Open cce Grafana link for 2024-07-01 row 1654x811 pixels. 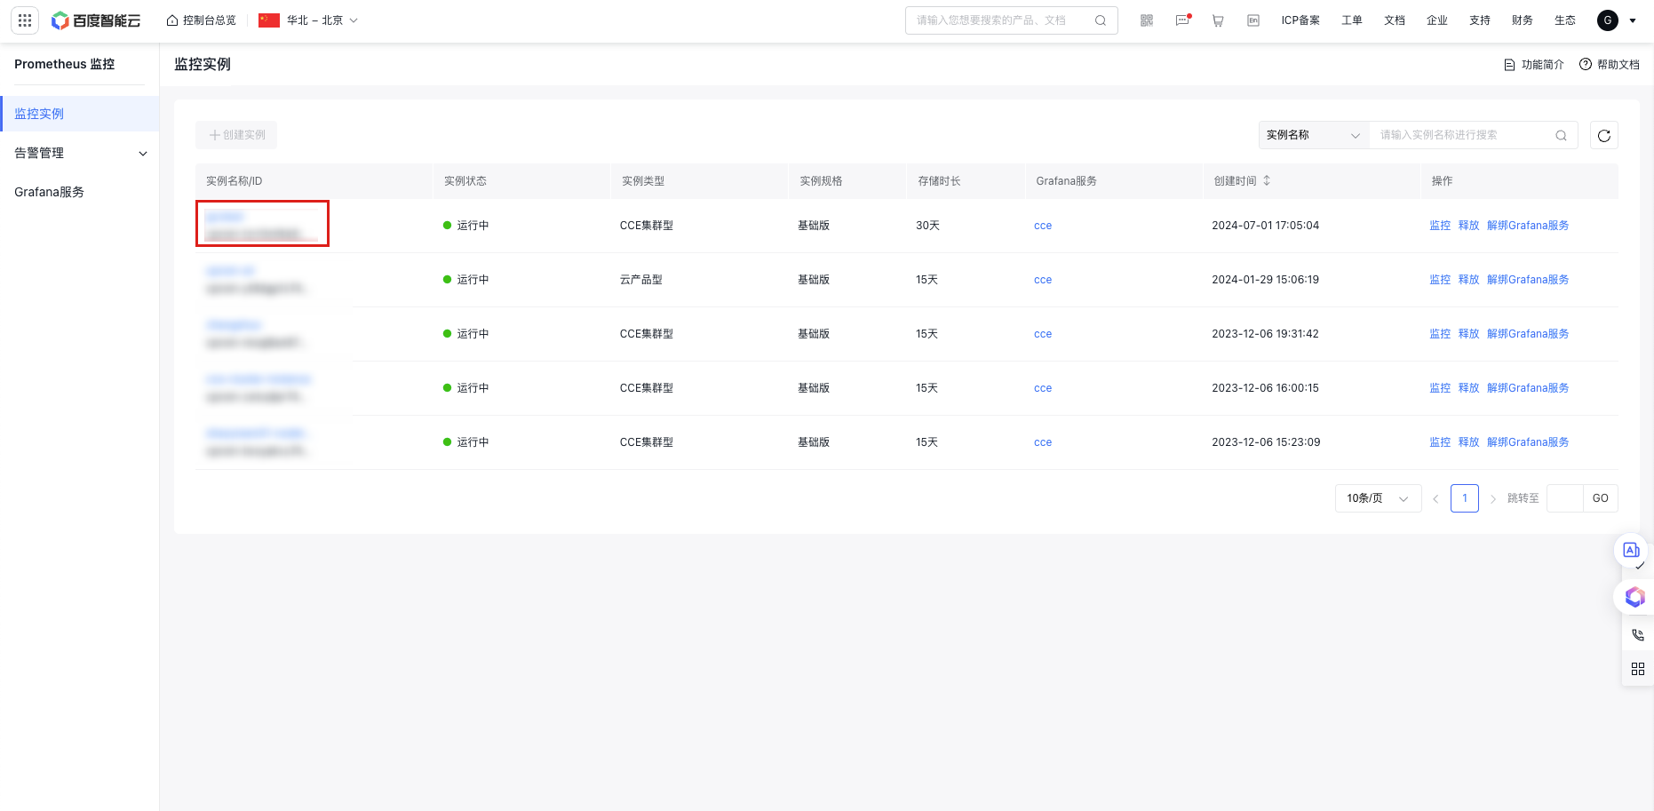(x=1043, y=226)
